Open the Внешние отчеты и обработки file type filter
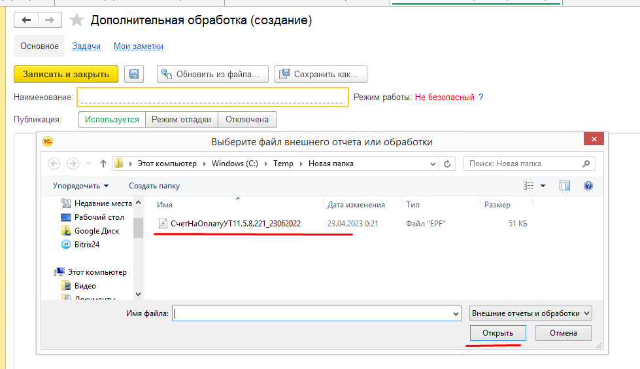 (531, 313)
